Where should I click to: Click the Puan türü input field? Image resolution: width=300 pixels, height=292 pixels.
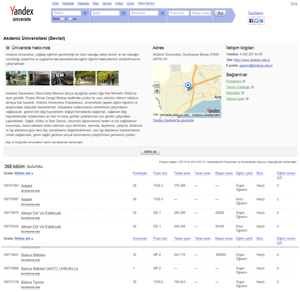(178, 13)
